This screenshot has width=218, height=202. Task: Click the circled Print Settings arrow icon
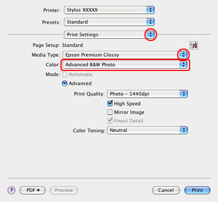pos(150,34)
